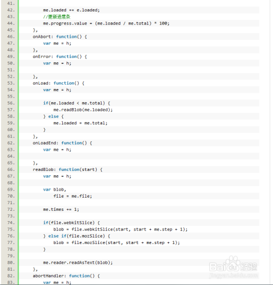273x285 pixels.
Task: Click '} else if(file.mozSlice) {' on line 76
Action: [76, 236]
